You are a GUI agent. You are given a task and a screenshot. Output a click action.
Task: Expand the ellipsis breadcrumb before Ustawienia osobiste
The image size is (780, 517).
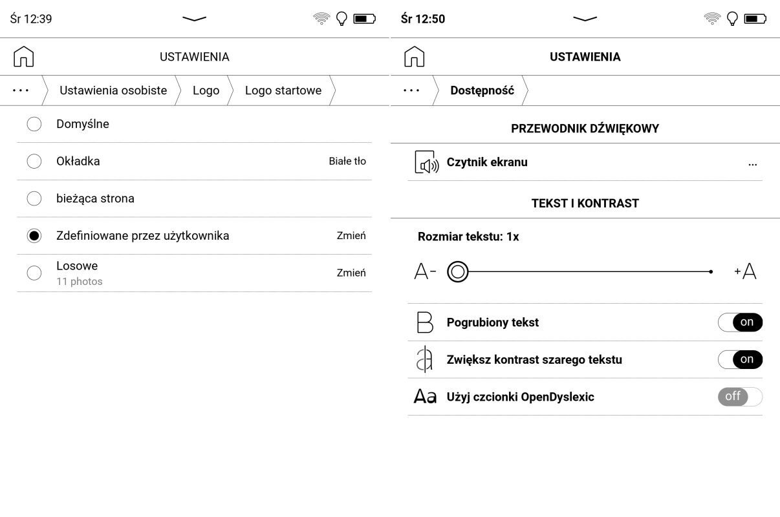(21, 90)
